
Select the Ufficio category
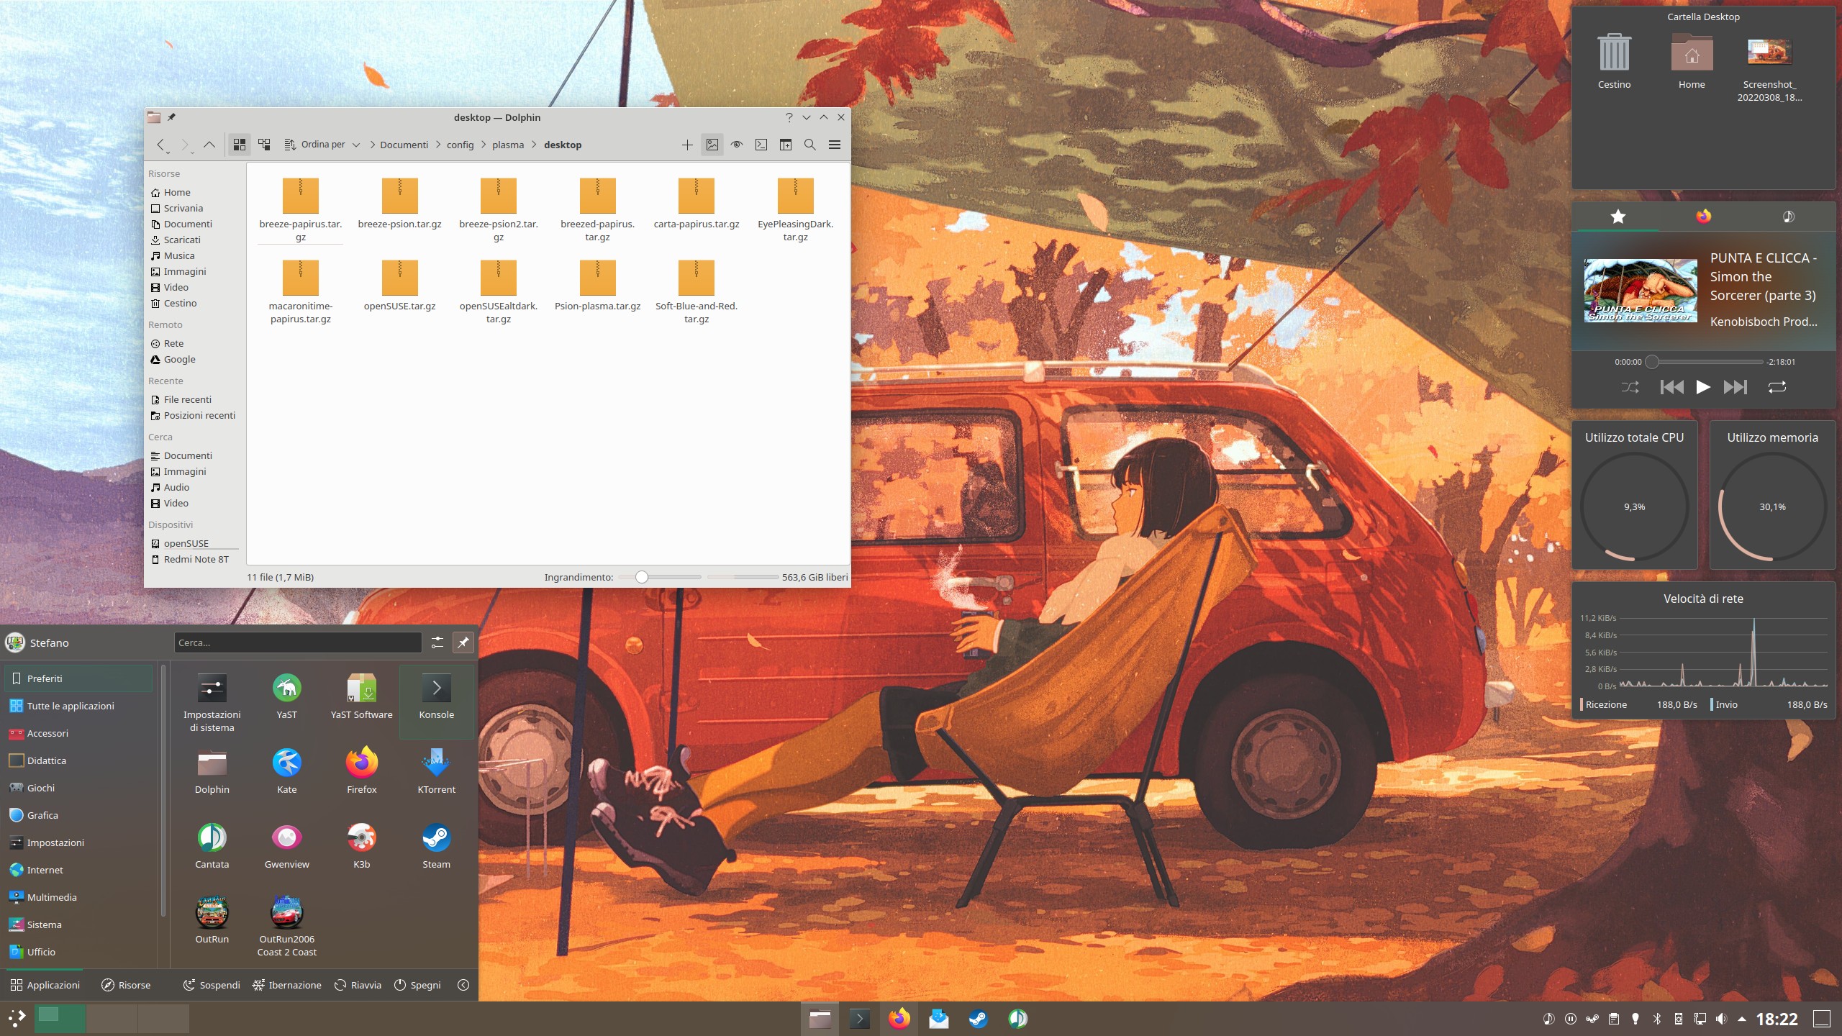[78, 952]
